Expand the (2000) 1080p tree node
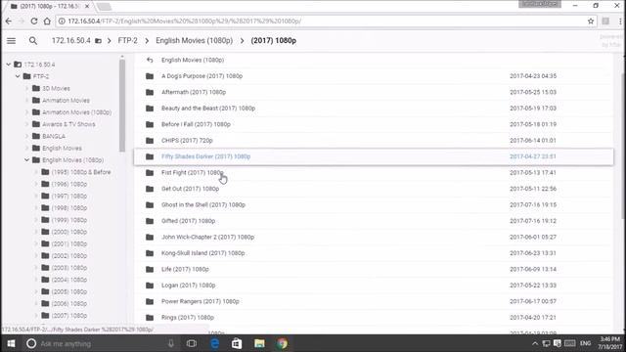Image resolution: width=626 pixels, height=352 pixels. (x=36, y=232)
